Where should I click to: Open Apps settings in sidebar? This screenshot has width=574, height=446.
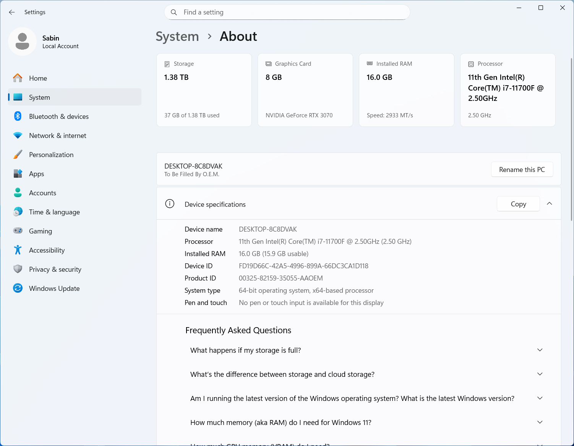click(37, 174)
